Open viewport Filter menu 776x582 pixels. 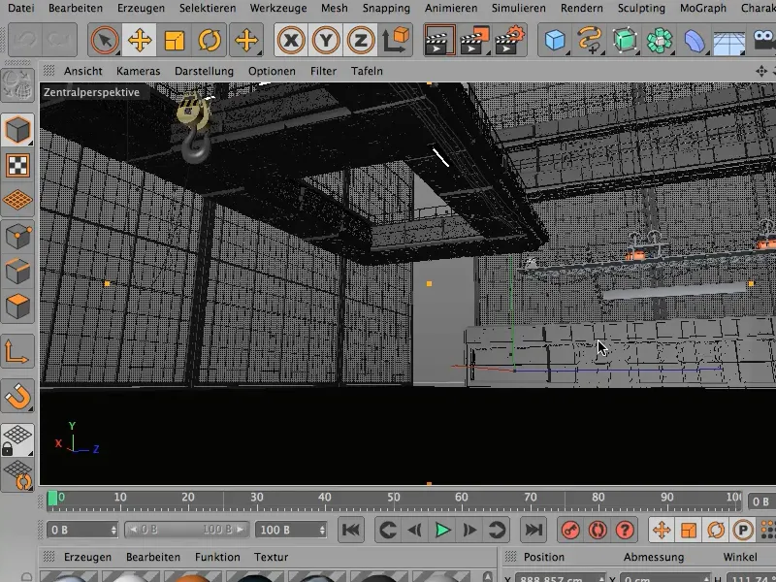324,71
